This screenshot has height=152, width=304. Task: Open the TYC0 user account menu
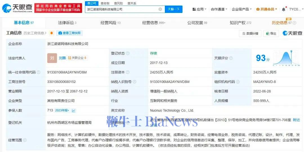click(x=296, y=9)
